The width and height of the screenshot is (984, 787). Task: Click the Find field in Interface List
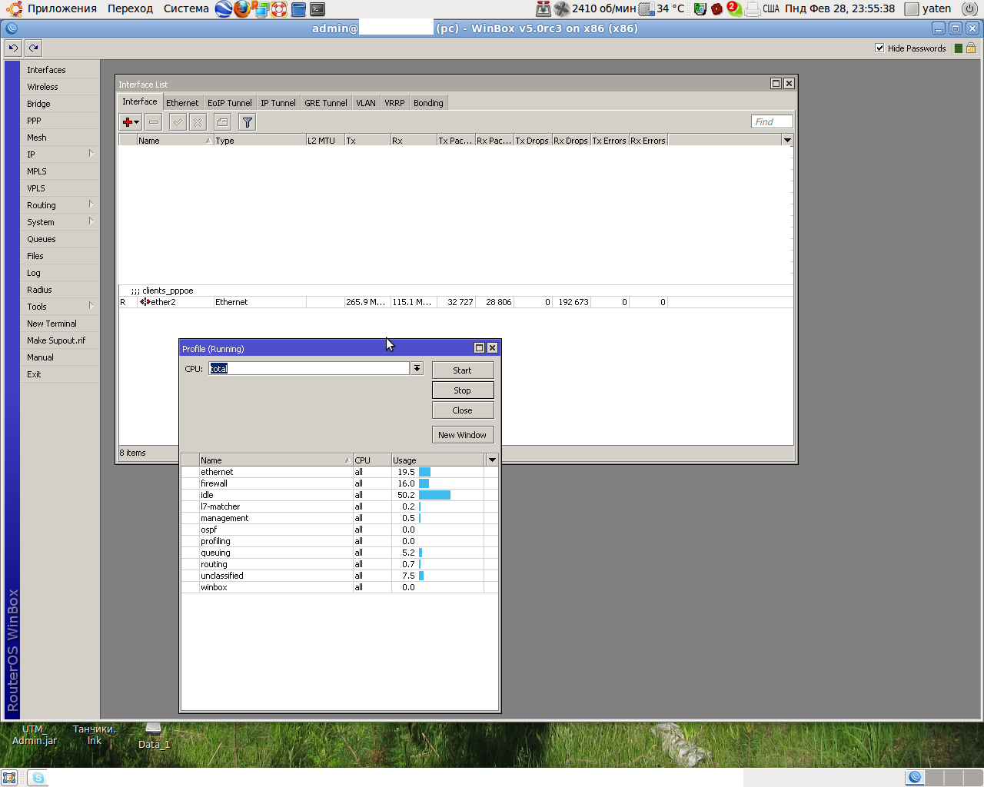click(772, 121)
